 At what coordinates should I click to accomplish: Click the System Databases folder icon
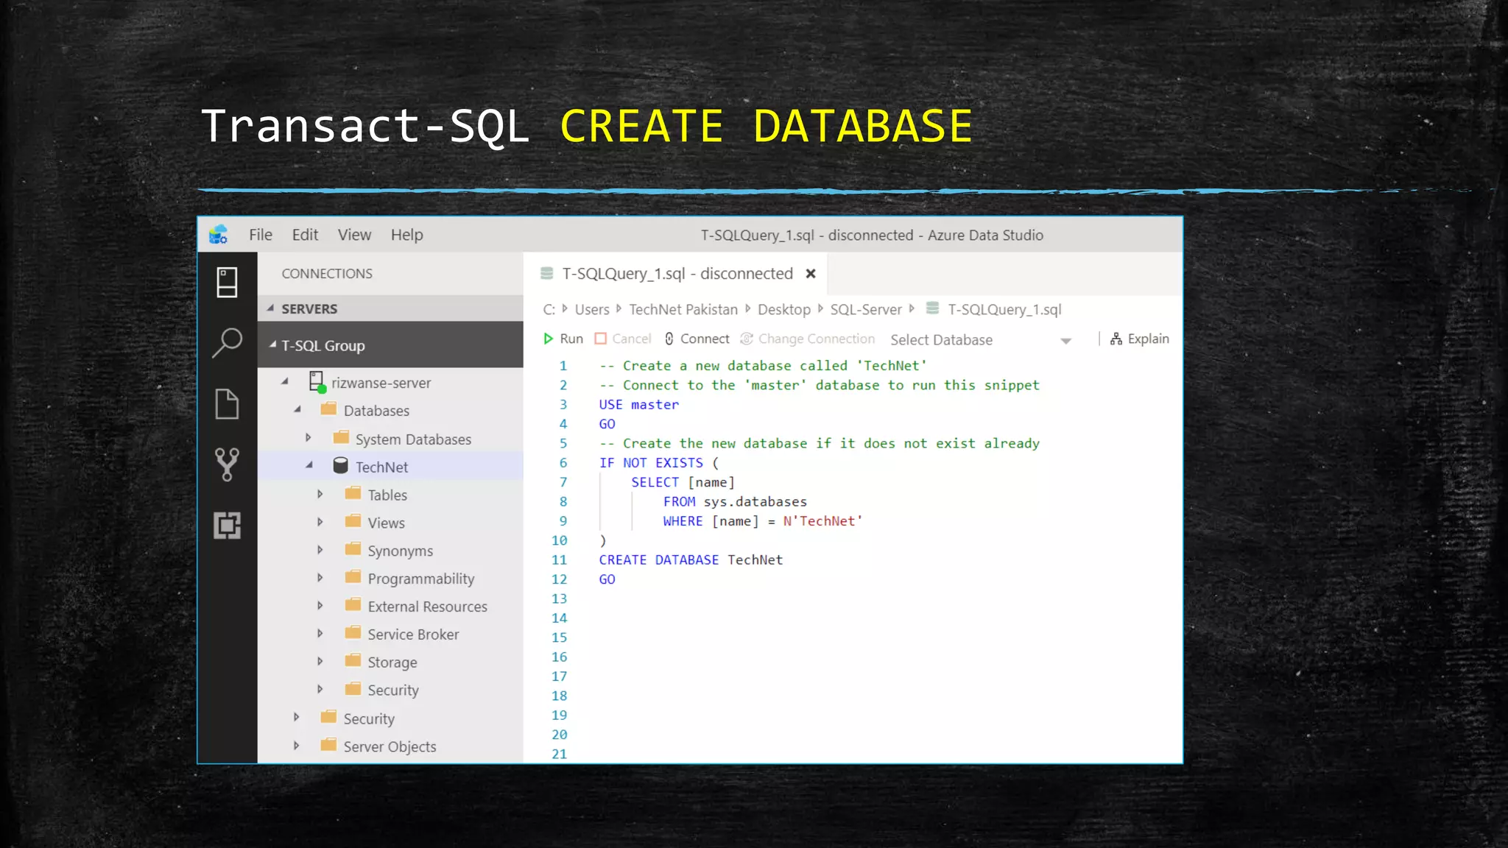coord(341,438)
